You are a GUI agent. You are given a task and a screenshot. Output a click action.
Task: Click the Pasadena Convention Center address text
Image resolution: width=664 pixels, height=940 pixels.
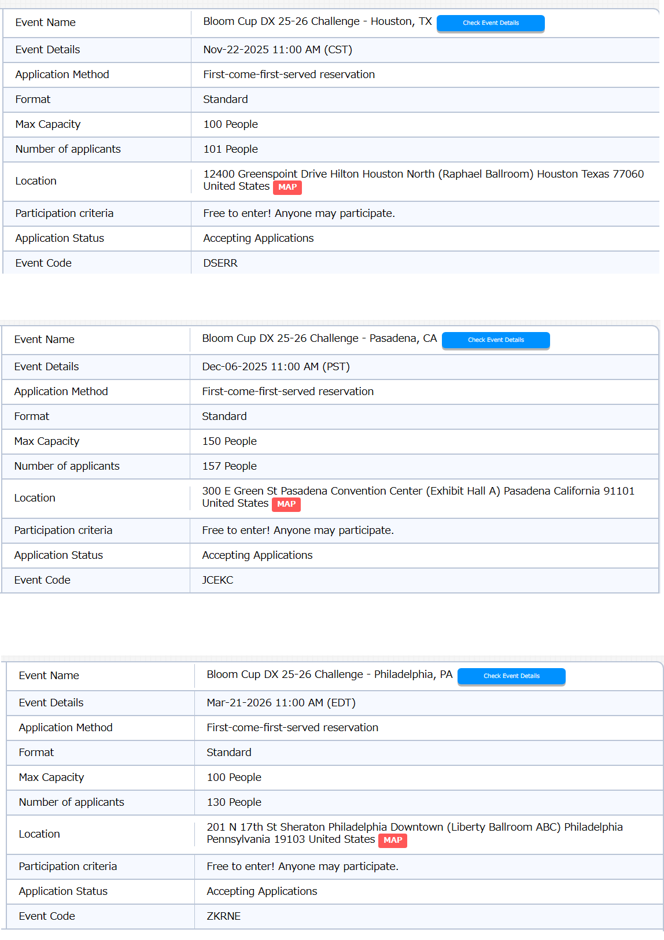pyautogui.click(x=418, y=497)
